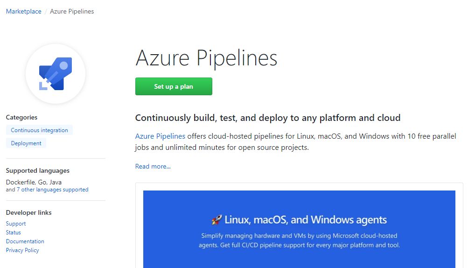Click the Continuously build, test, and deploy heading
This screenshot has width=468, height=268.
[268, 118]
